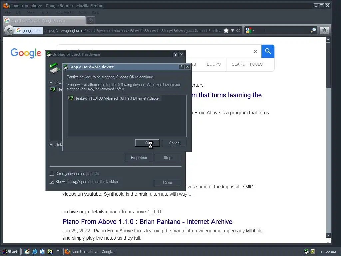Click the magnifier in Firefox search box
The width and height of the screenshot is (341, 256).
tap(313, 30)
